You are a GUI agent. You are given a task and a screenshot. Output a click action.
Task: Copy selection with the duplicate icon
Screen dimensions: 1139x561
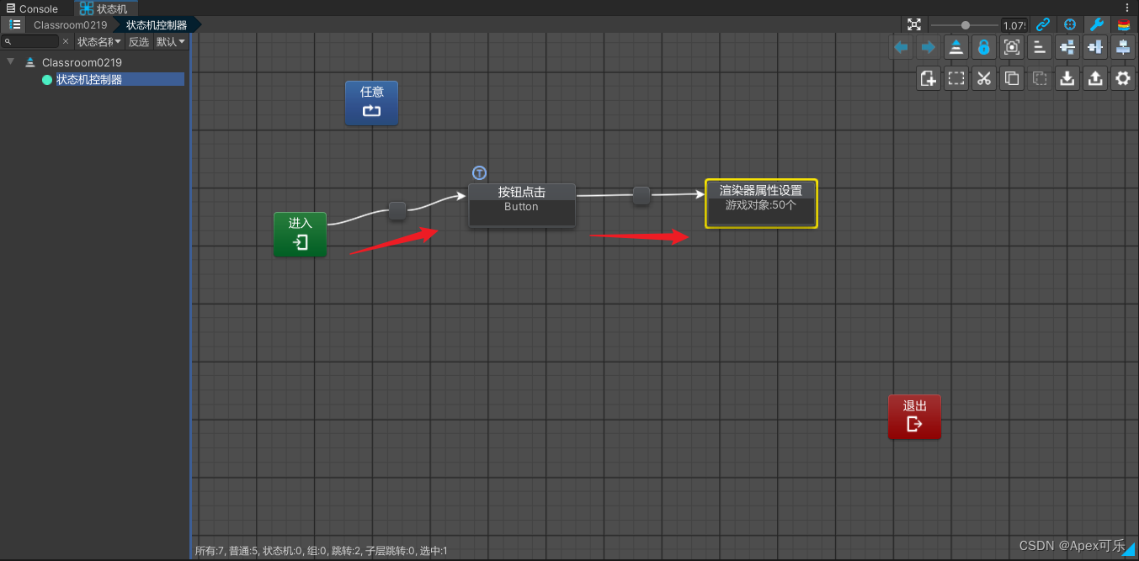tap(1012, 79)
